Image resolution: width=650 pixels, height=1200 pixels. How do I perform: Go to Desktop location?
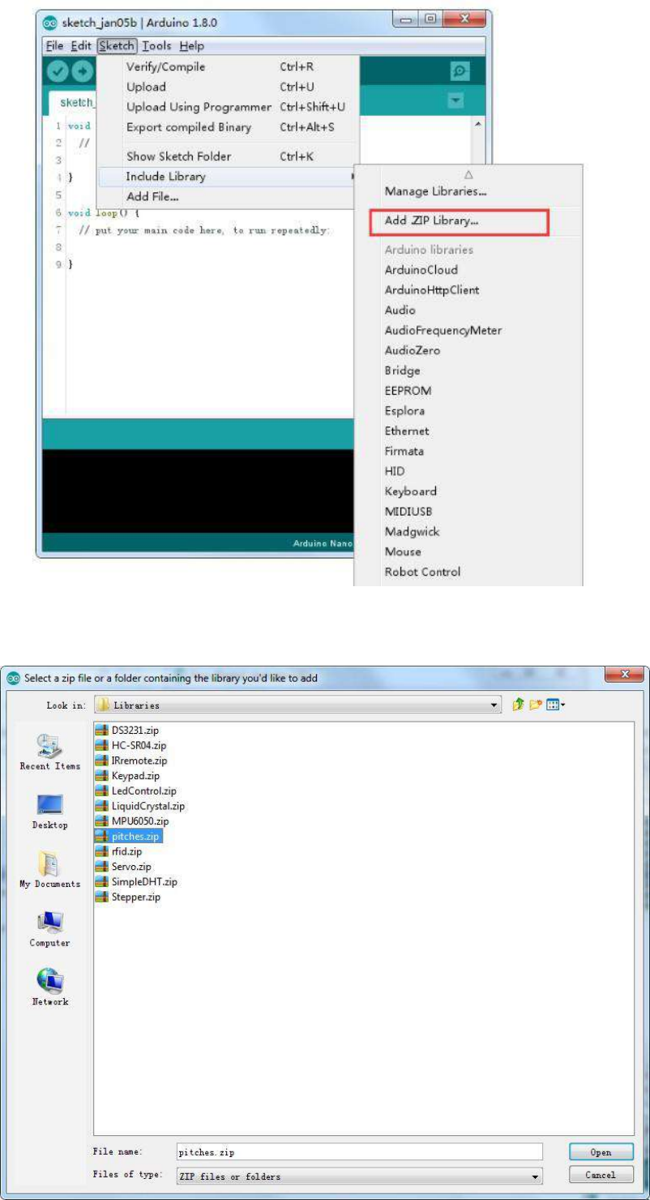(50, 811)
